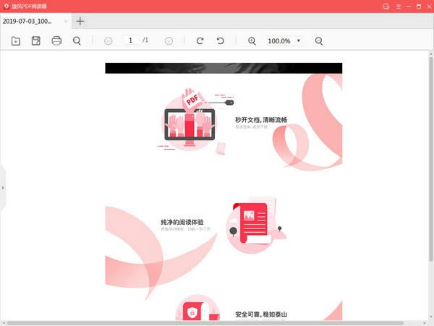Click the page number input field
This screenshot has height=326, width=434.
(131, 40)
